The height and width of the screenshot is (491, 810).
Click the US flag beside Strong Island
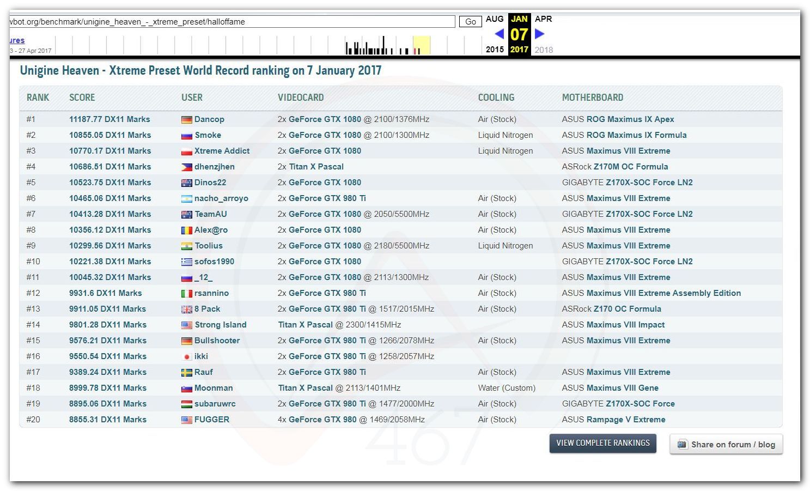[186, 325]
